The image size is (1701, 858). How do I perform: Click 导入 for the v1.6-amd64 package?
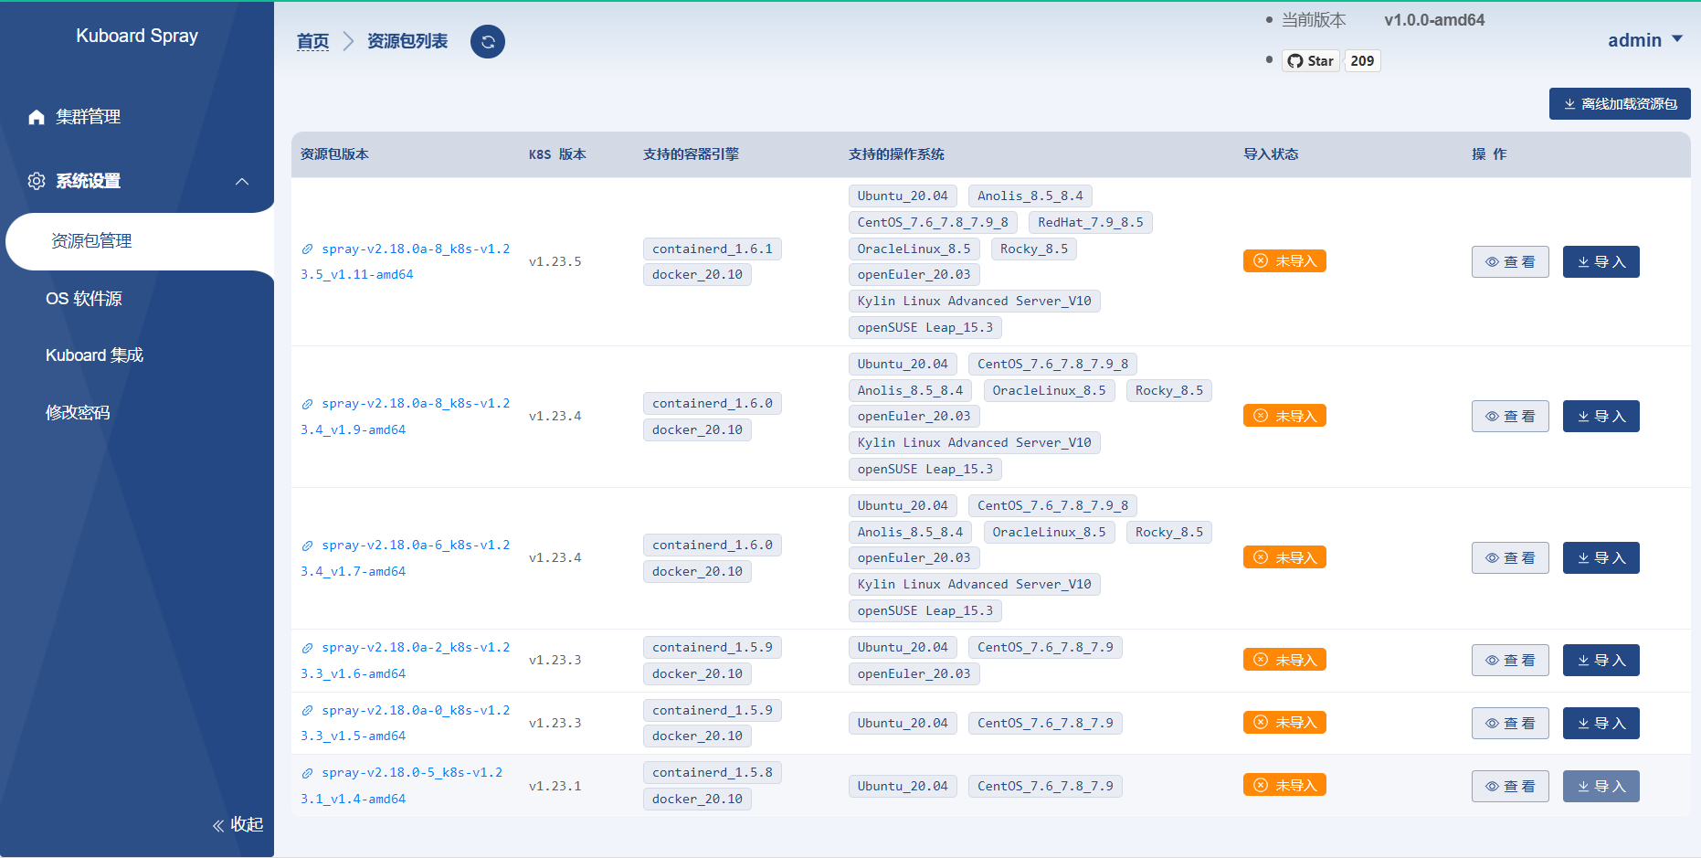point(1601,661)
